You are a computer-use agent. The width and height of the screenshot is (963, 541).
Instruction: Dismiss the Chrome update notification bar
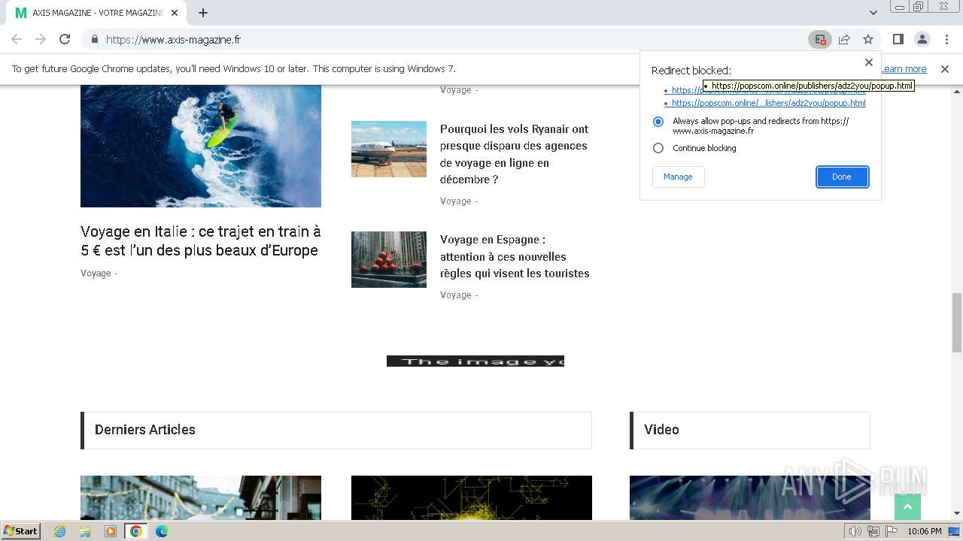pyautogui.click(x=945, y=69)
